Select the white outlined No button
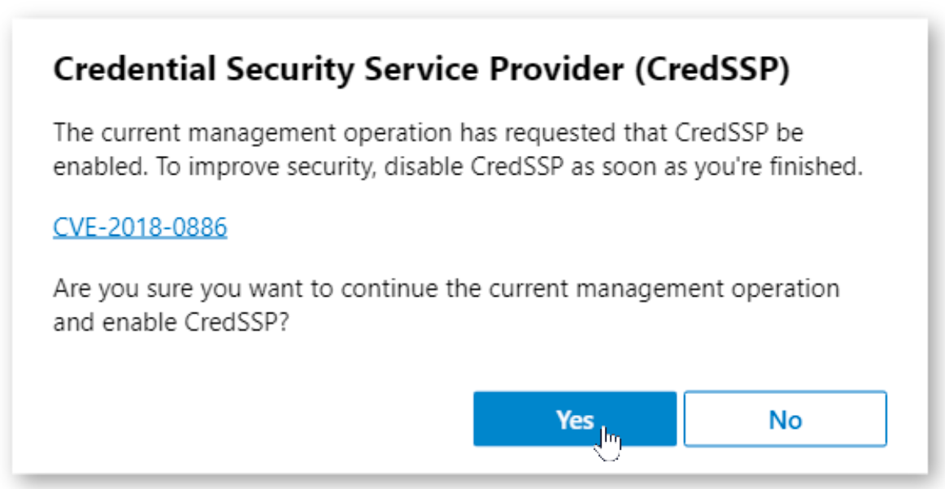This screenshot has width=945, height=489. [x=786, y=418]
